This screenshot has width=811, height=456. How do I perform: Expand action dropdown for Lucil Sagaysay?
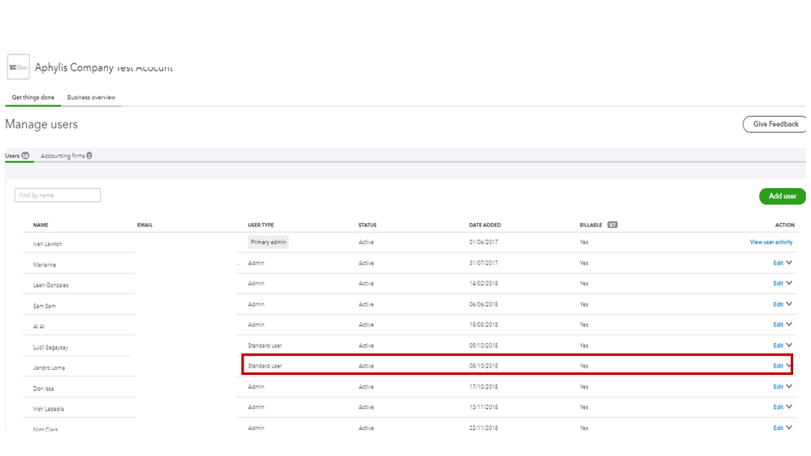tap(789, 345)
